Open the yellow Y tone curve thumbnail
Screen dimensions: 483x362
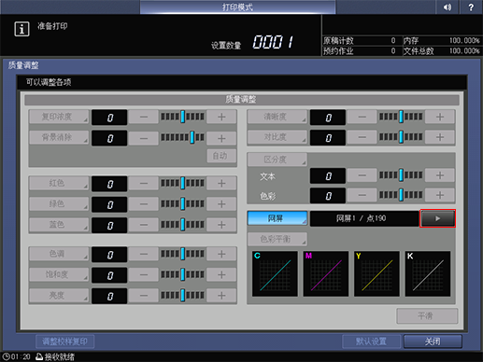[376, 273]
